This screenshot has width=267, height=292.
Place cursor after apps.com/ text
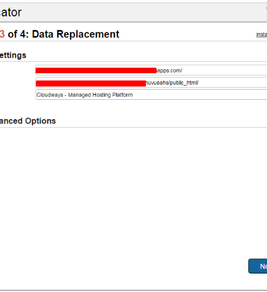point(182,71)
